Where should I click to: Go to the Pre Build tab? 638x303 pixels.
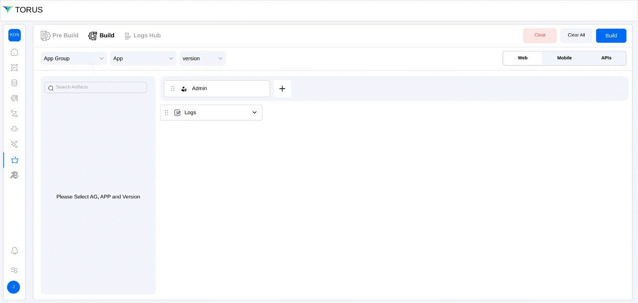pos(60,35)
